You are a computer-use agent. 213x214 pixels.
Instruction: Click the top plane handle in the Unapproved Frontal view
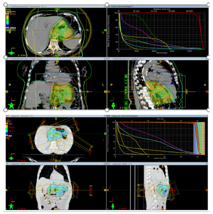(x=56, y=166)
